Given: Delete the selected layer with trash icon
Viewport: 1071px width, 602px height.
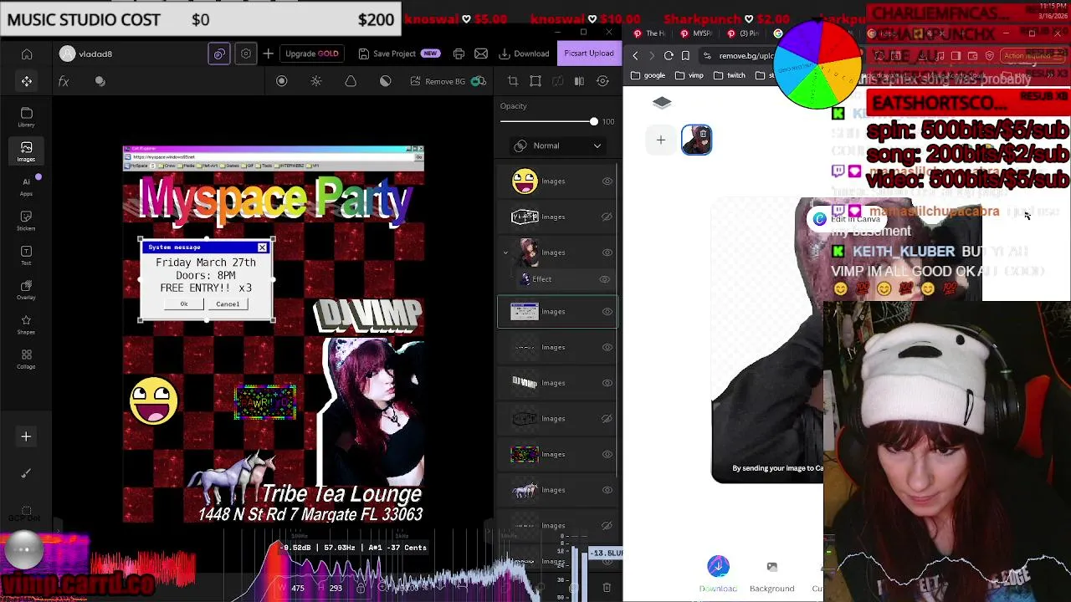Looking at the screenshot, I should [607, 588].
